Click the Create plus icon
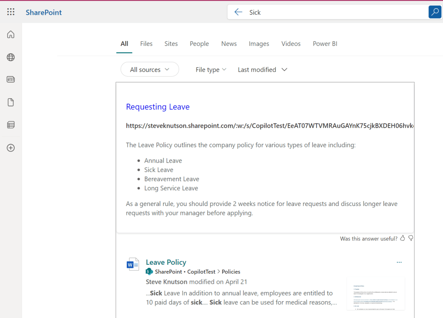 coord(11,148)
